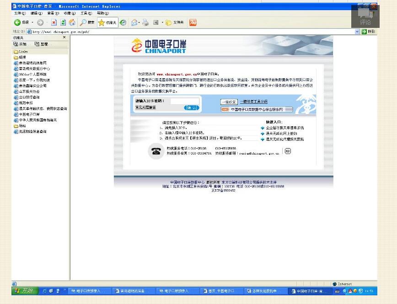Open the 文件 (File) menu
The width and height of the screenshot is (397, 304).
(x=20, y=13)
